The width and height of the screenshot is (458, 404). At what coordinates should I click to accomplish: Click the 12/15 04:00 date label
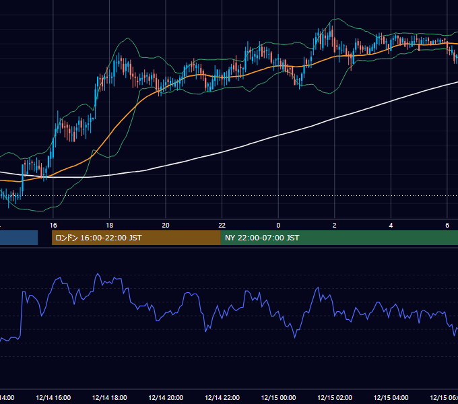click(x=391, y=397)
